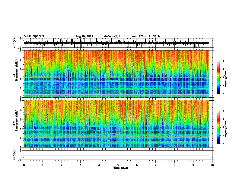Click tick label "10" on the time axis
The height and width of the screenshot is (185, 239).
tap(212, 165)
